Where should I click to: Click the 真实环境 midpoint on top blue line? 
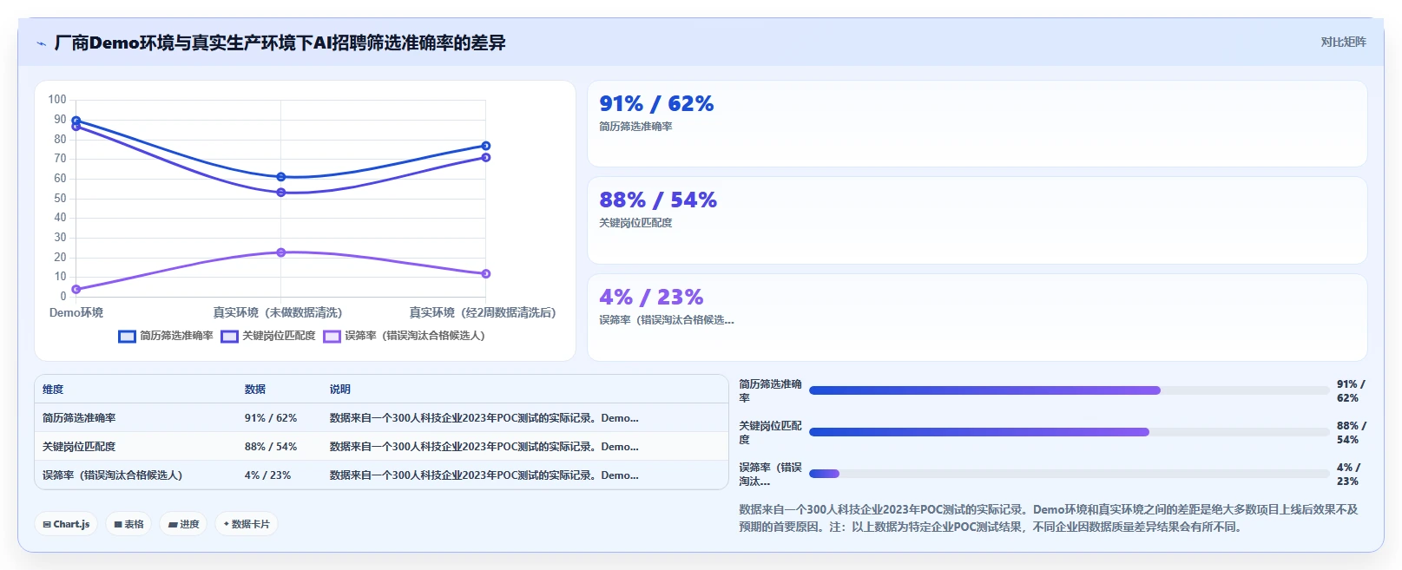(x=280, y=177)
